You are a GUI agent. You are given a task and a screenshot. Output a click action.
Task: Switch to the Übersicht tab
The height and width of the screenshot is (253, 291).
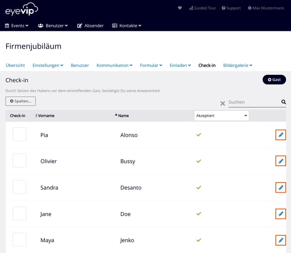15,65
